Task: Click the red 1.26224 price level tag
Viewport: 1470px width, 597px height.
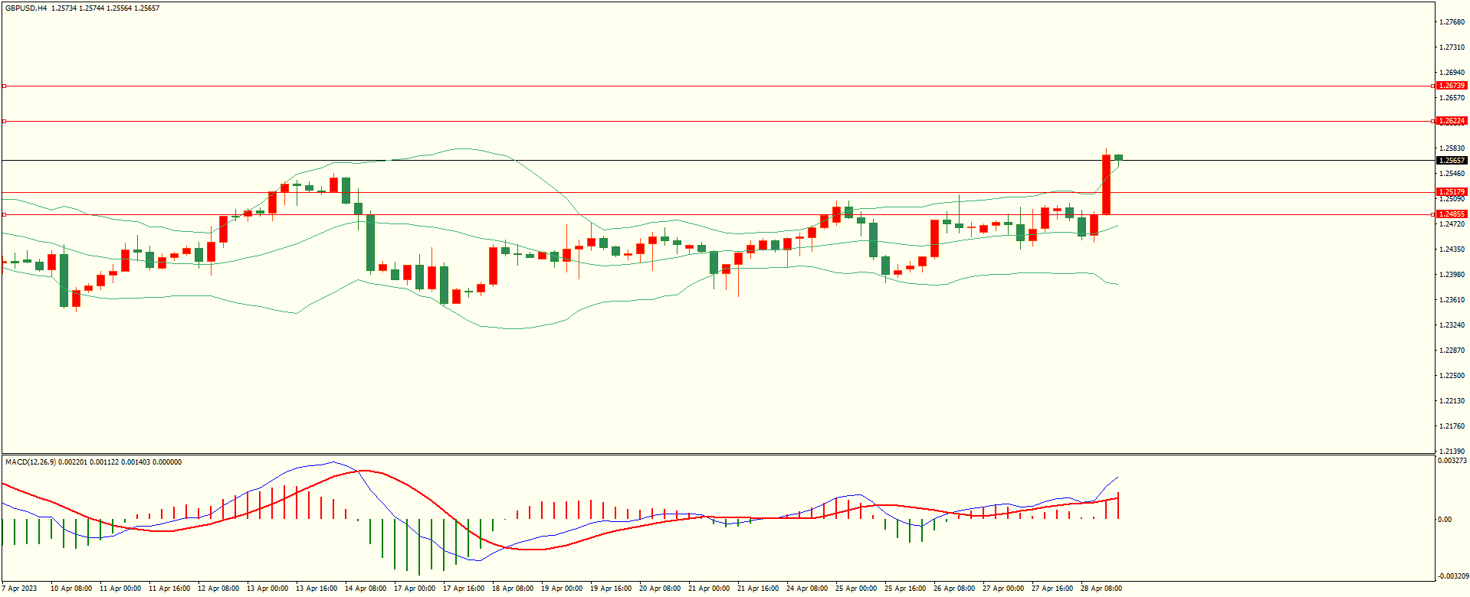Action: pyautogui.click(x=1452, y=121)
